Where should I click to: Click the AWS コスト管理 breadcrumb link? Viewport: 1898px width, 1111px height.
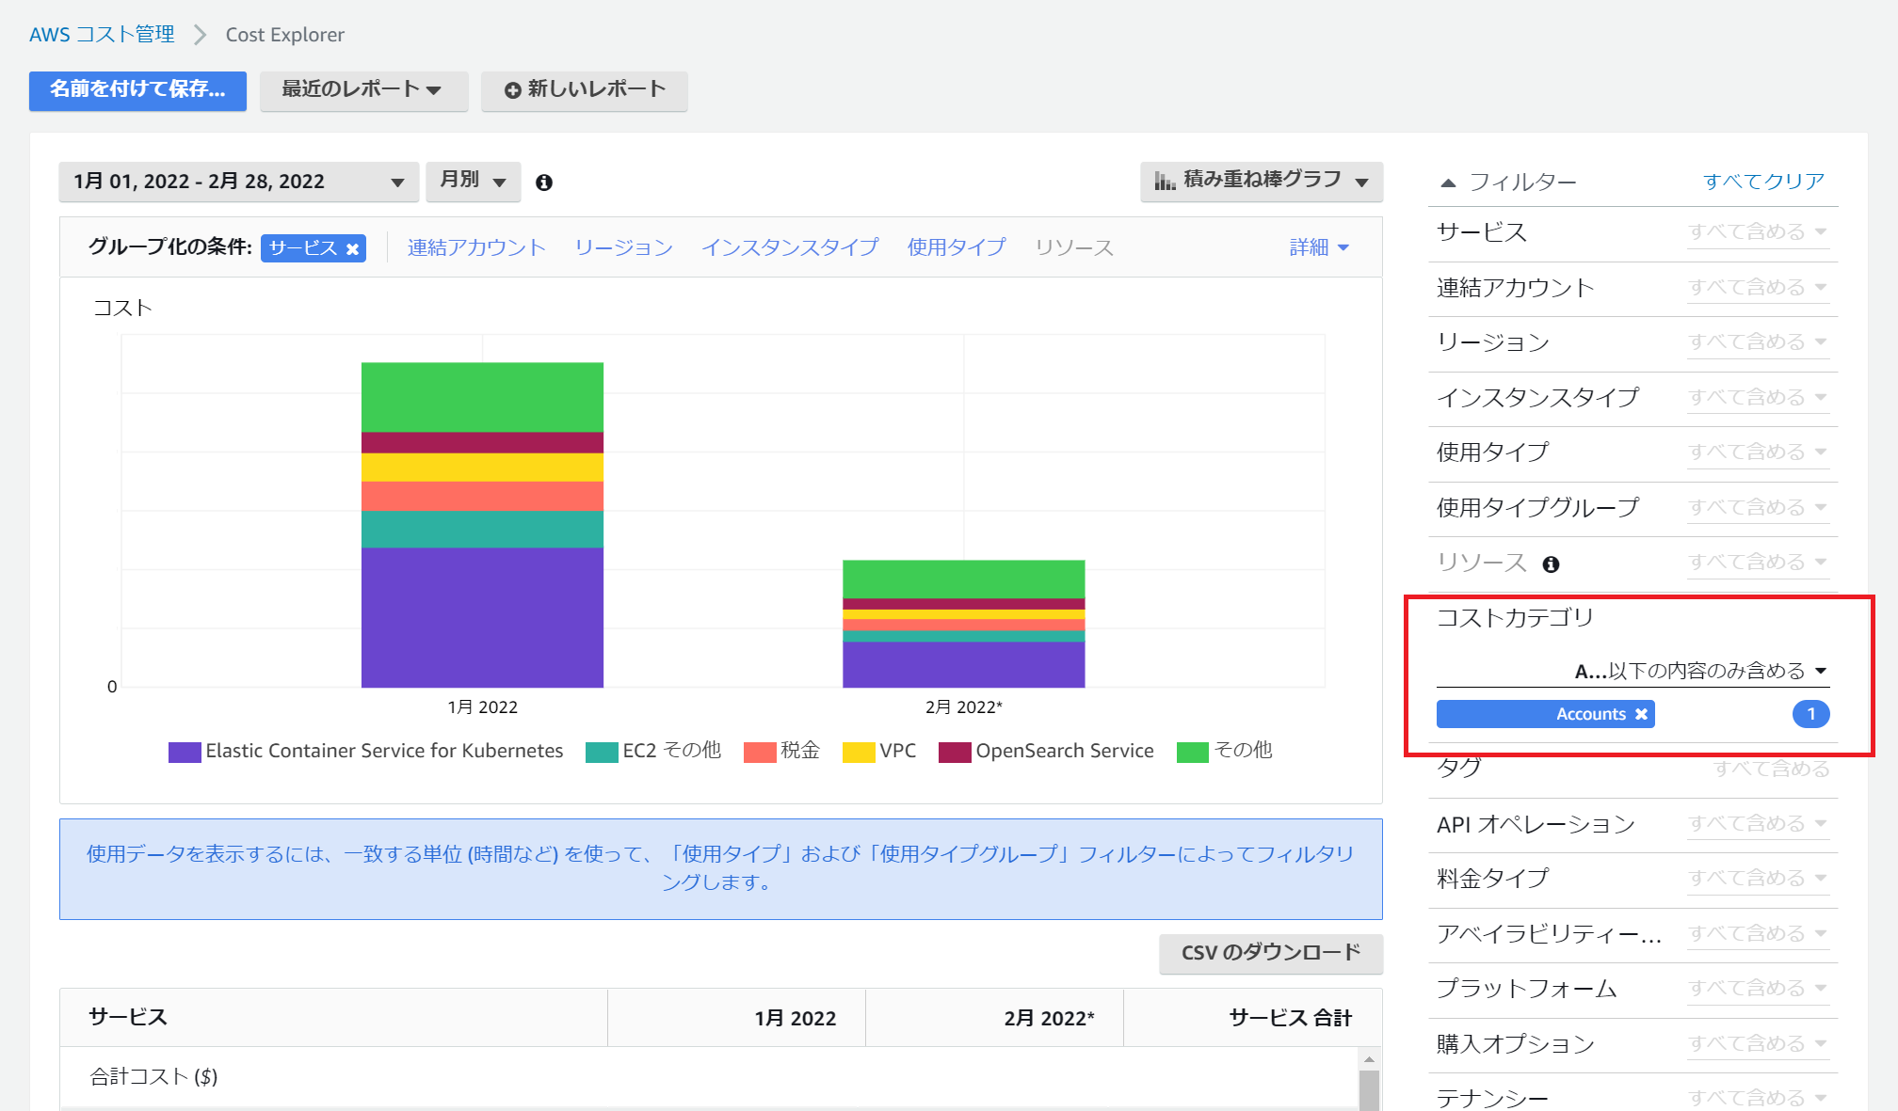click(102, 35)
